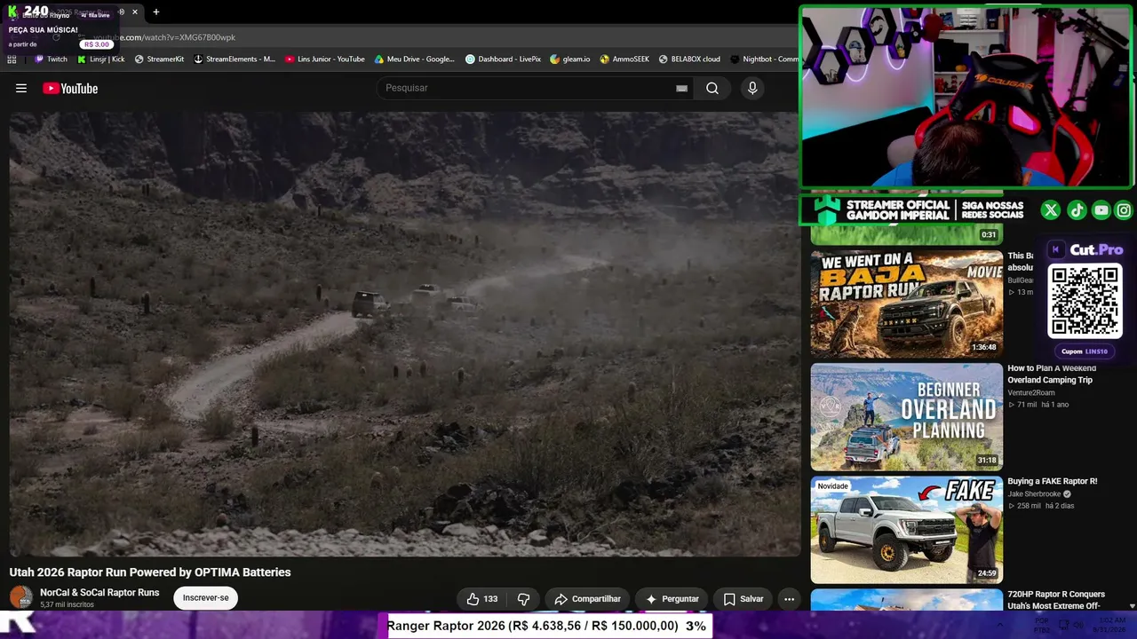Open the Dashboard - LivePix bookmark
The width and height of the screenshot is (1137, 639).
coord(503,59)
